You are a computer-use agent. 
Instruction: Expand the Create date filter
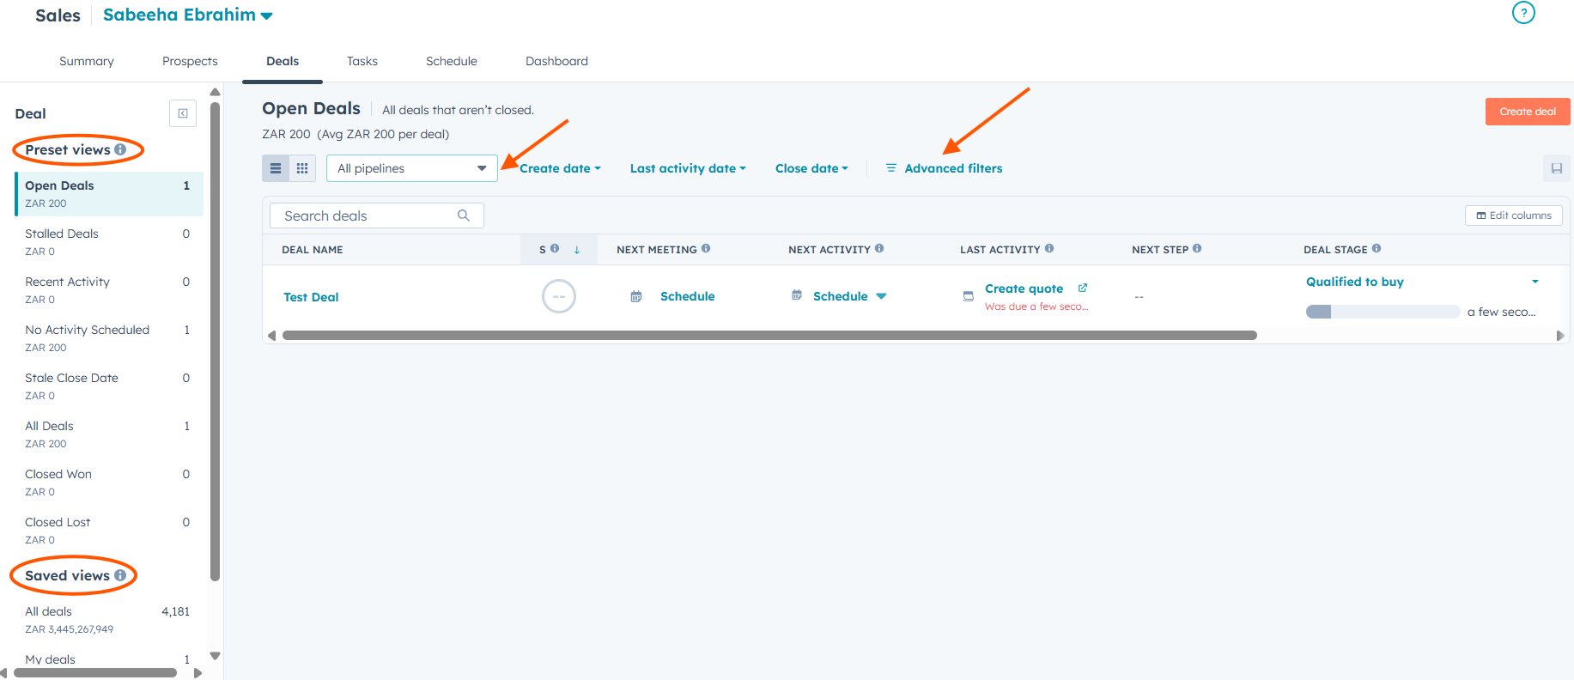tap(560, 168)
